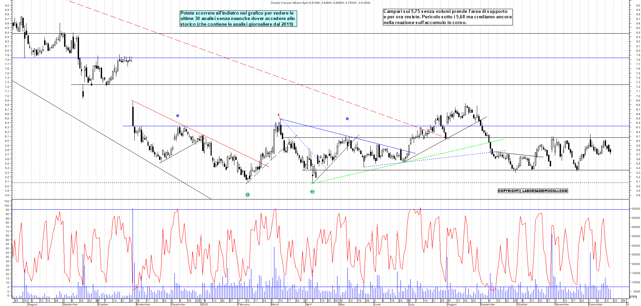Click the Davide Campari Milano SpA chart title

coord(320,3)
